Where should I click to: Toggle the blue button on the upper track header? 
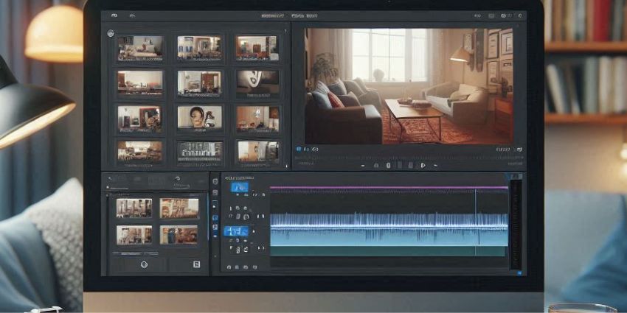click(x=240, y=187)
